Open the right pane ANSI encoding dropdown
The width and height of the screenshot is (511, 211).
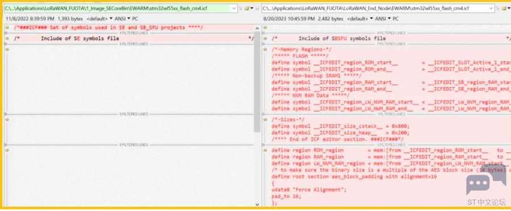click(383, 19)
